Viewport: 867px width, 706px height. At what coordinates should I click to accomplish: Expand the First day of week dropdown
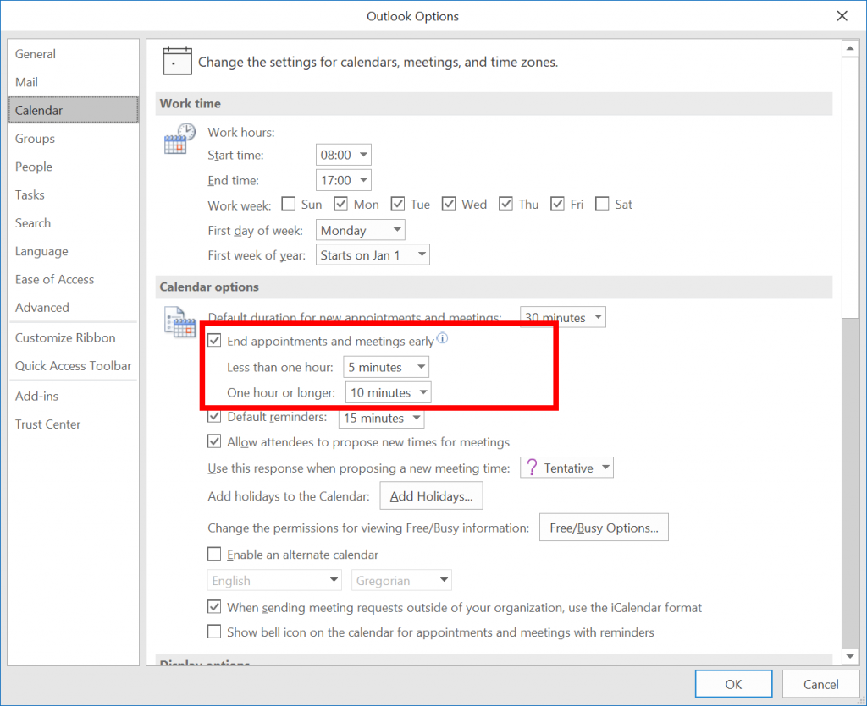[x=361, y=230]
